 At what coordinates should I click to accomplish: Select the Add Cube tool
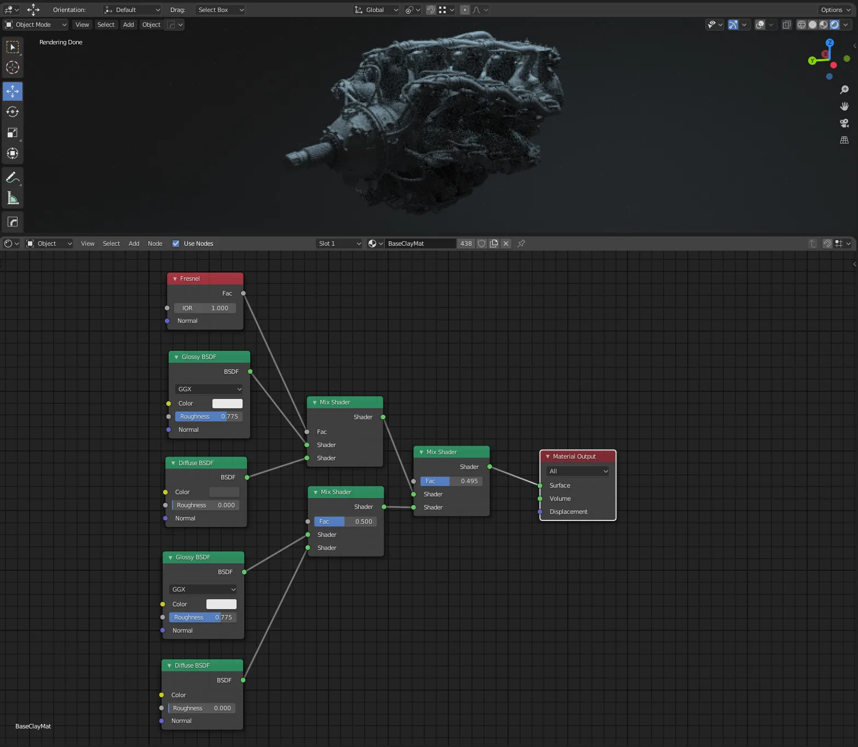point(13,222)
